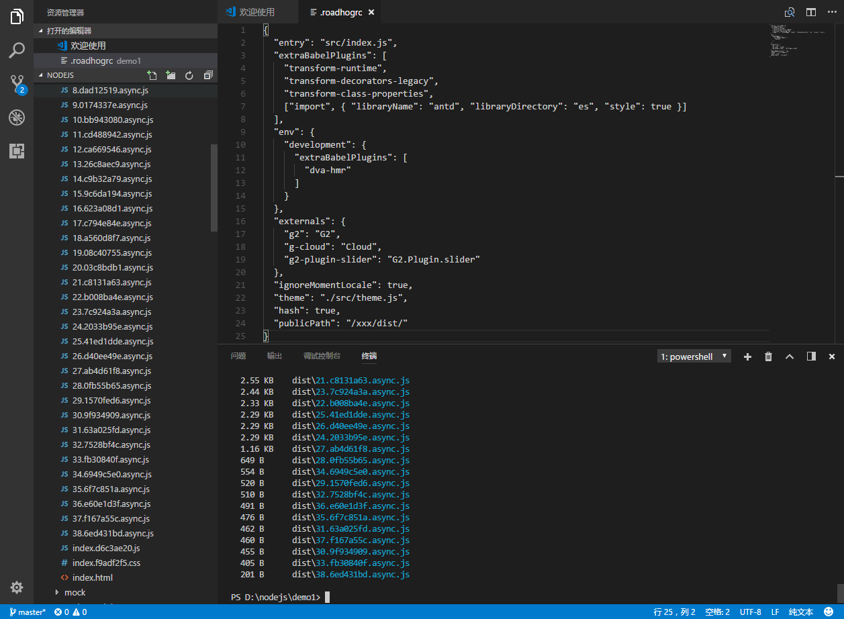Toggle the panel position next to close
The width and height of the screenshot is (844, 619).
[811, 356]
